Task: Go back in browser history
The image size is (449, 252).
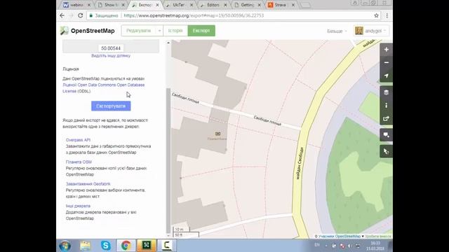Action: click(x=62, y=15)
